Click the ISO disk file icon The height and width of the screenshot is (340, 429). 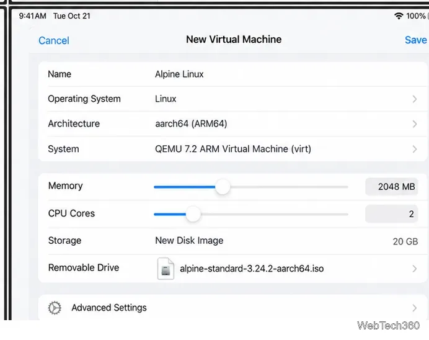pyautogui.click(x=166, y=269)
